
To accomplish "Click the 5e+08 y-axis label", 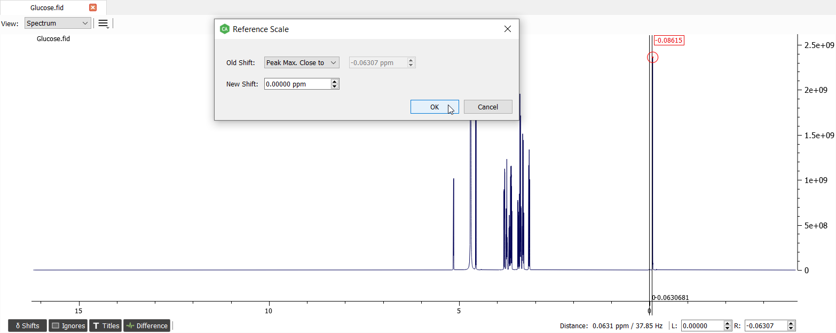I will tap(816, 225).
